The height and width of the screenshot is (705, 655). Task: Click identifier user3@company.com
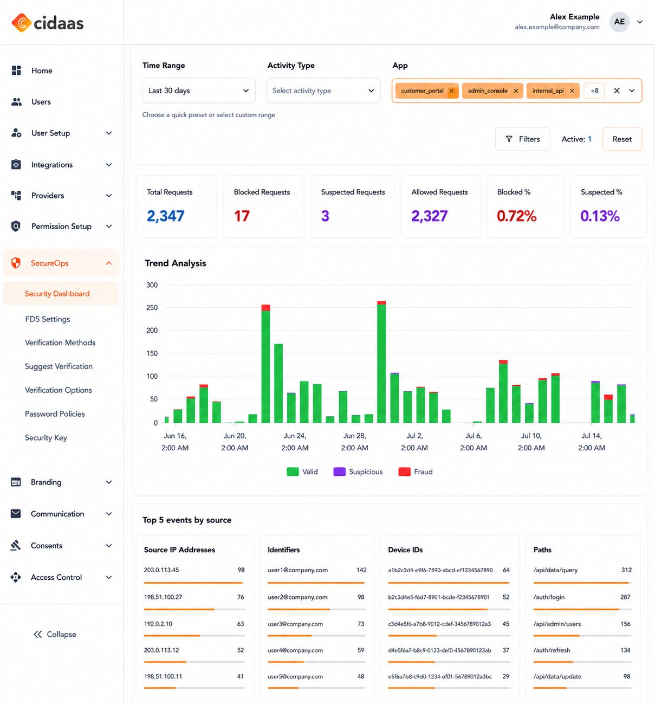(x=295, y=624)
